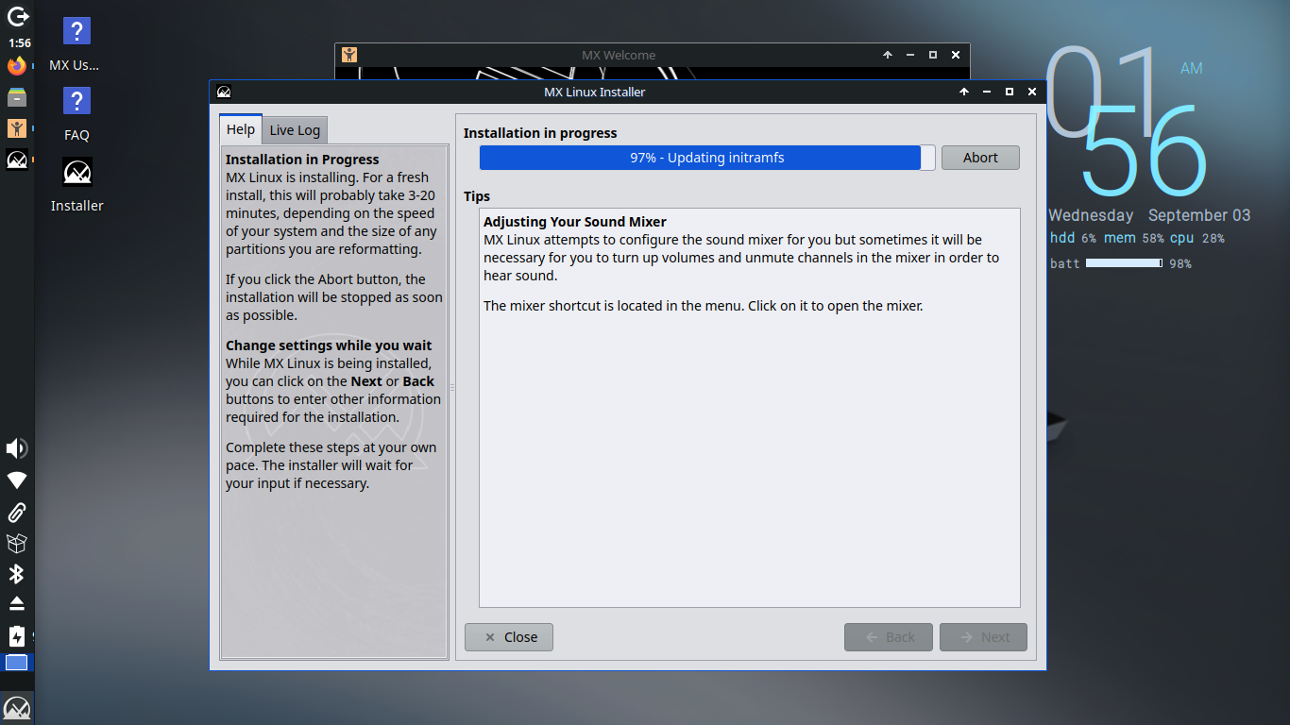Click the Bluetooth icon in the sidebar
The width and height of the screenshot is (1290, 725).
click(16, 575)
